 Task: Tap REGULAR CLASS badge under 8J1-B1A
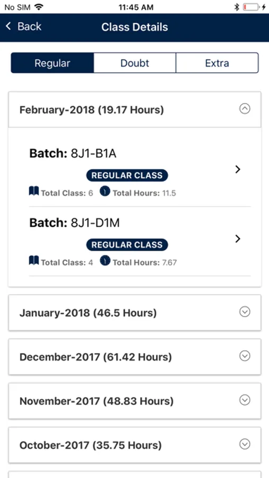tap(127, 176)
